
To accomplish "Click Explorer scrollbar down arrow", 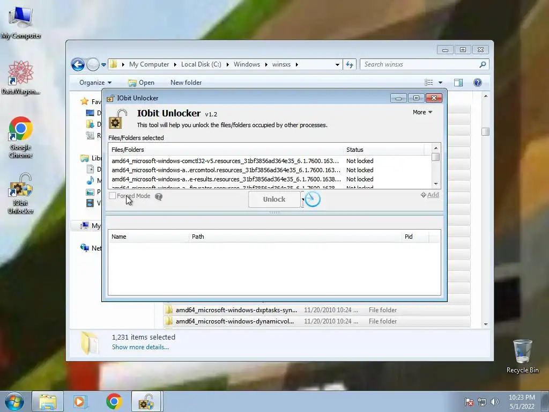I will tap(486, 325).
